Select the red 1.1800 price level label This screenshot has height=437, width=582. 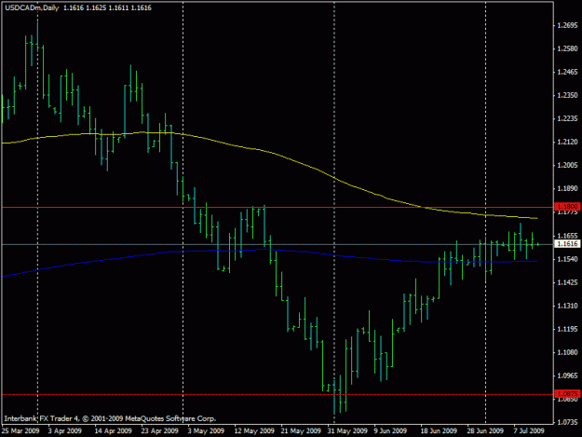point(567,207)
